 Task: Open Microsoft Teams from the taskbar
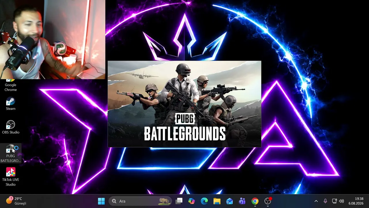242,201
